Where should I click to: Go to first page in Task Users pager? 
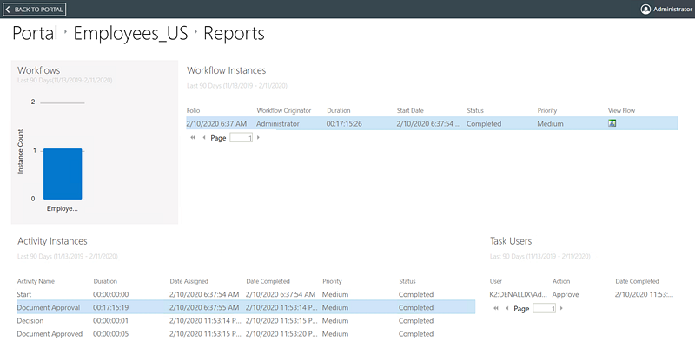(x=496, y=308)
